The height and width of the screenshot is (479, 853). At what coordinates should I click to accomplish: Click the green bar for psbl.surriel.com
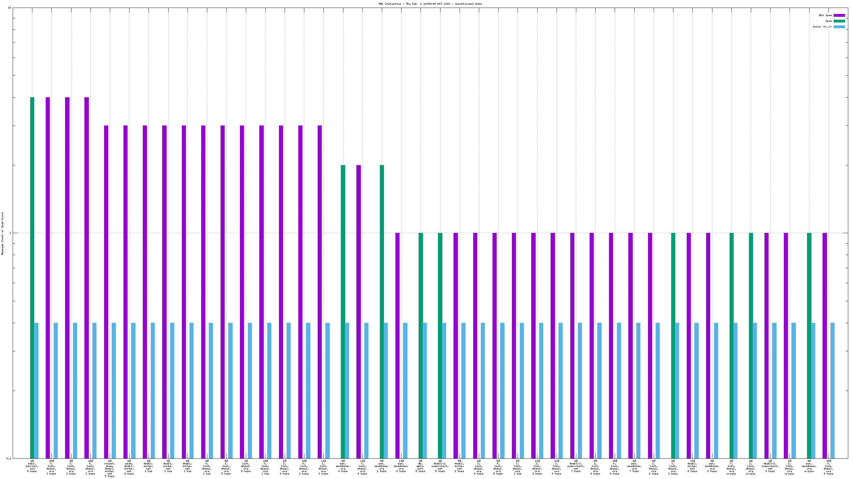click(x=32, y=278)
